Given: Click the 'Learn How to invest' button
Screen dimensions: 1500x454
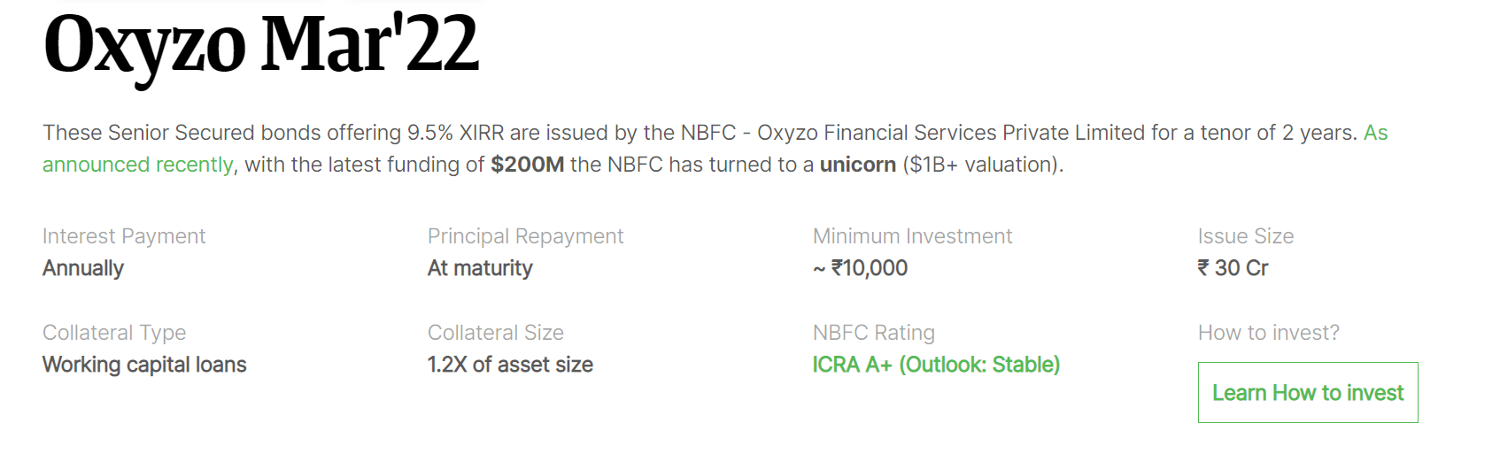Looking at the screenshot, I should 1308,392.
